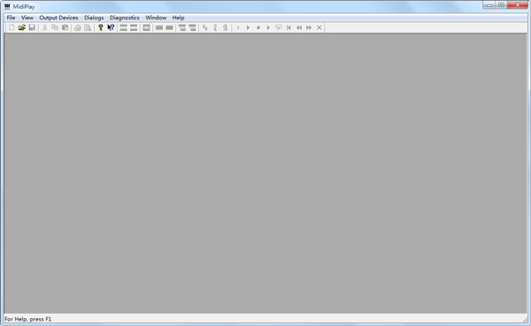This screenshot has width=531, height=326.
Task: Click the Print icon in toolbar
Action: 78,27
